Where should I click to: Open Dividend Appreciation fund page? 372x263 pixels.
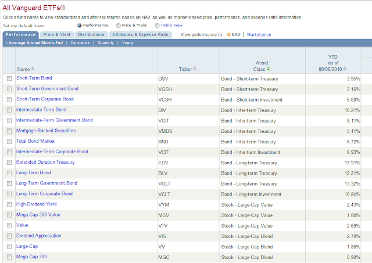(x=39, y=236)
